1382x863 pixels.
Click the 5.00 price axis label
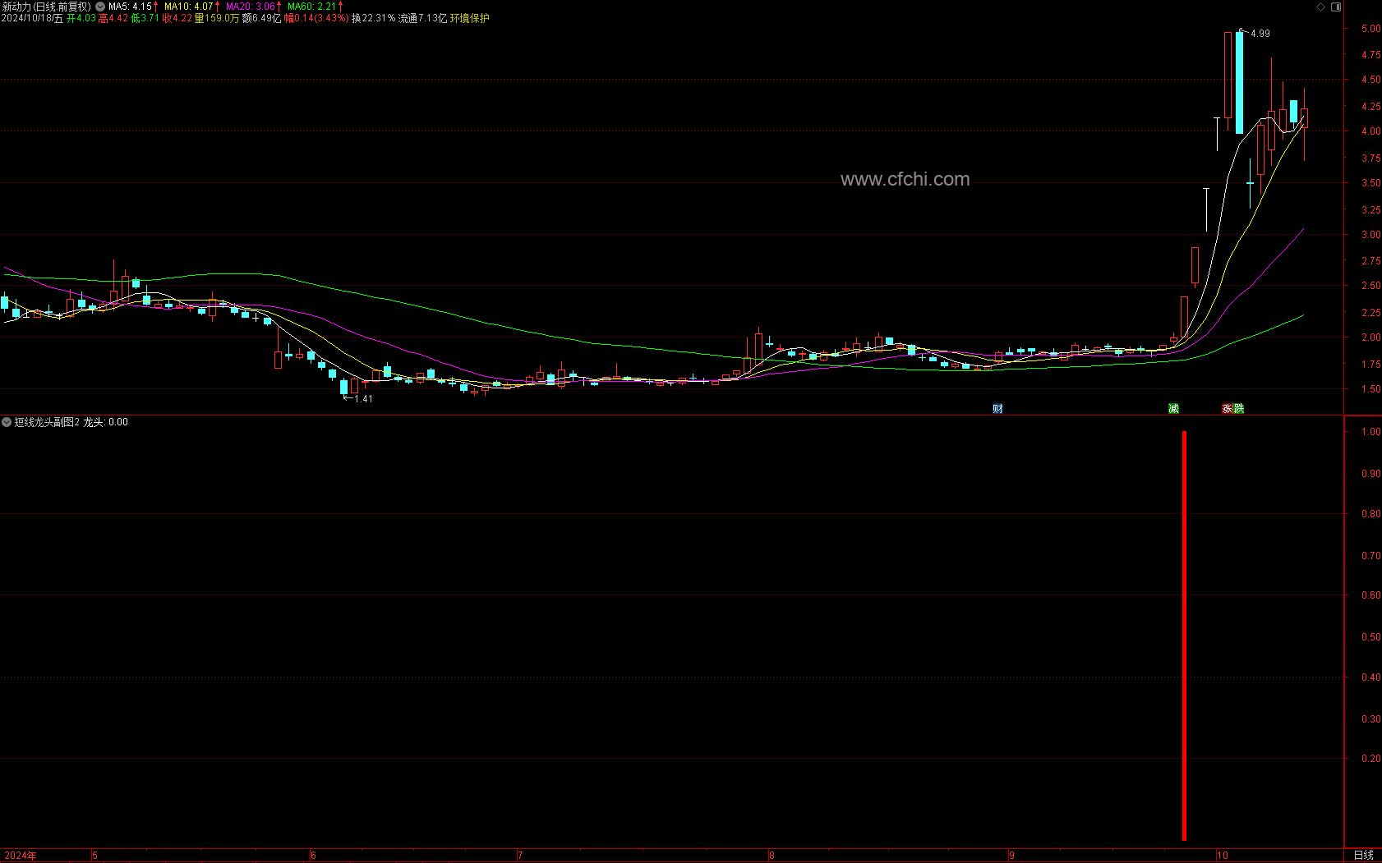pos(1370,29)
